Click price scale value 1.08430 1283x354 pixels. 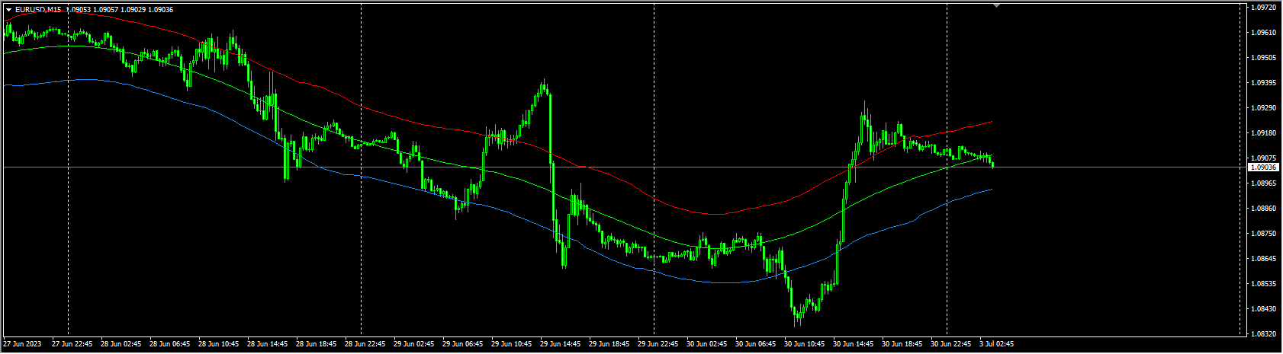tap(1263, 309)
